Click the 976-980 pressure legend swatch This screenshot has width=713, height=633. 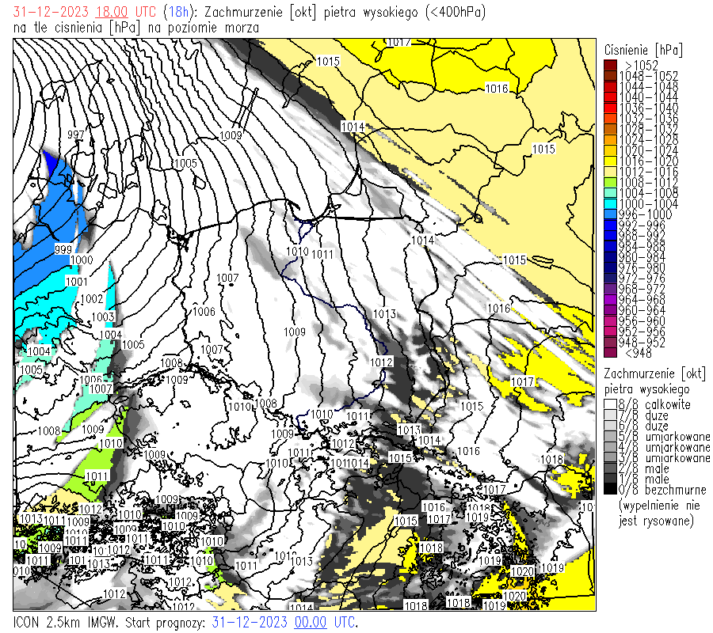point(610,268)
